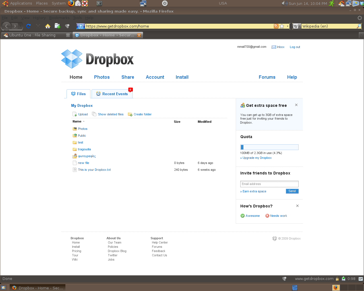Click the camera icon beside φωτογραφίες folder
364x291 pixels.
click(75, 156)
